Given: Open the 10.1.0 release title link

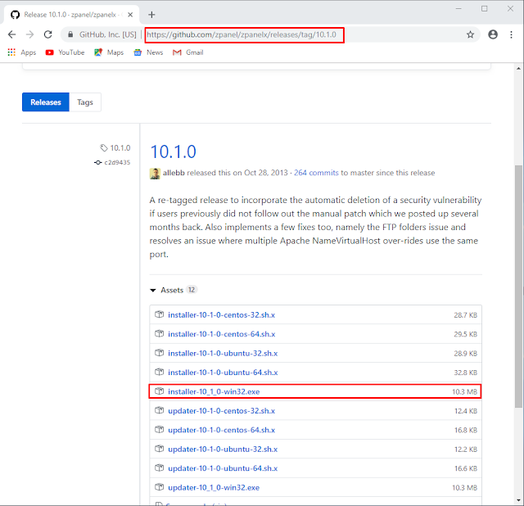Looking at the screenshot, I should coord(173,151).
